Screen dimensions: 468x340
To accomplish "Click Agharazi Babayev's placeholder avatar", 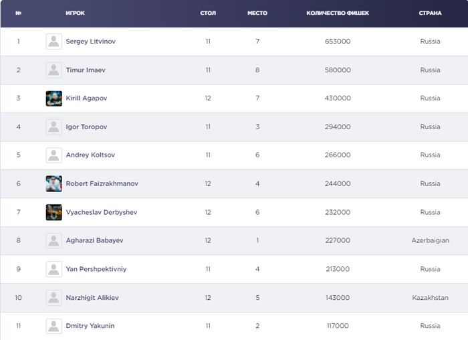I will tap(54, 240).
